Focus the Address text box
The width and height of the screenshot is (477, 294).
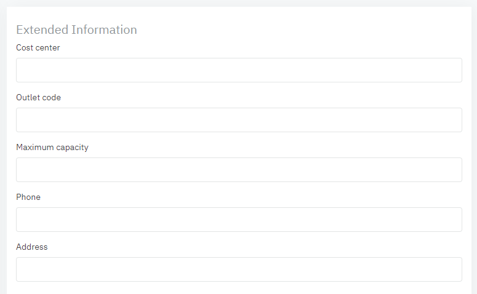pyautogui.click(x=238, y=269)
